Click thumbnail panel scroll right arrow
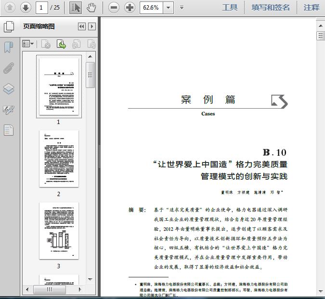This screenshot has height=299, width=325. [80, 289]
